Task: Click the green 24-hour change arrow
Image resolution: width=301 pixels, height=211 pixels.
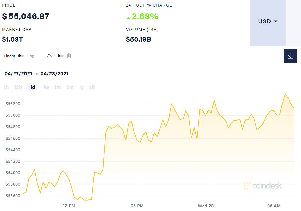Action: (128, 18)
